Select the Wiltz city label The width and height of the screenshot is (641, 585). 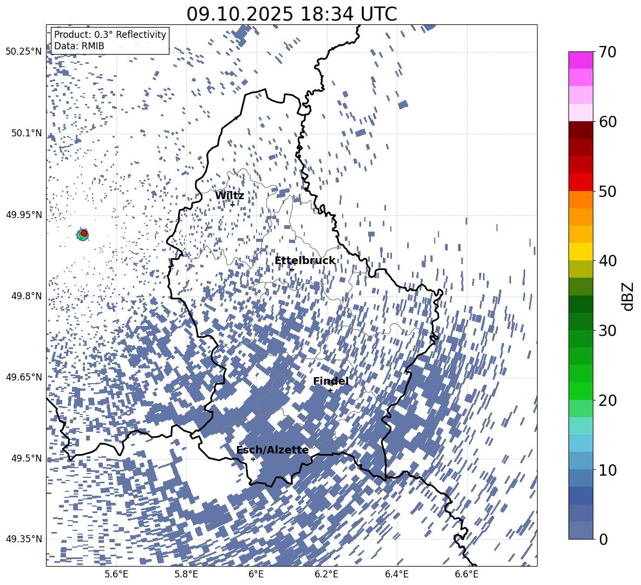(x=230, y=196)
